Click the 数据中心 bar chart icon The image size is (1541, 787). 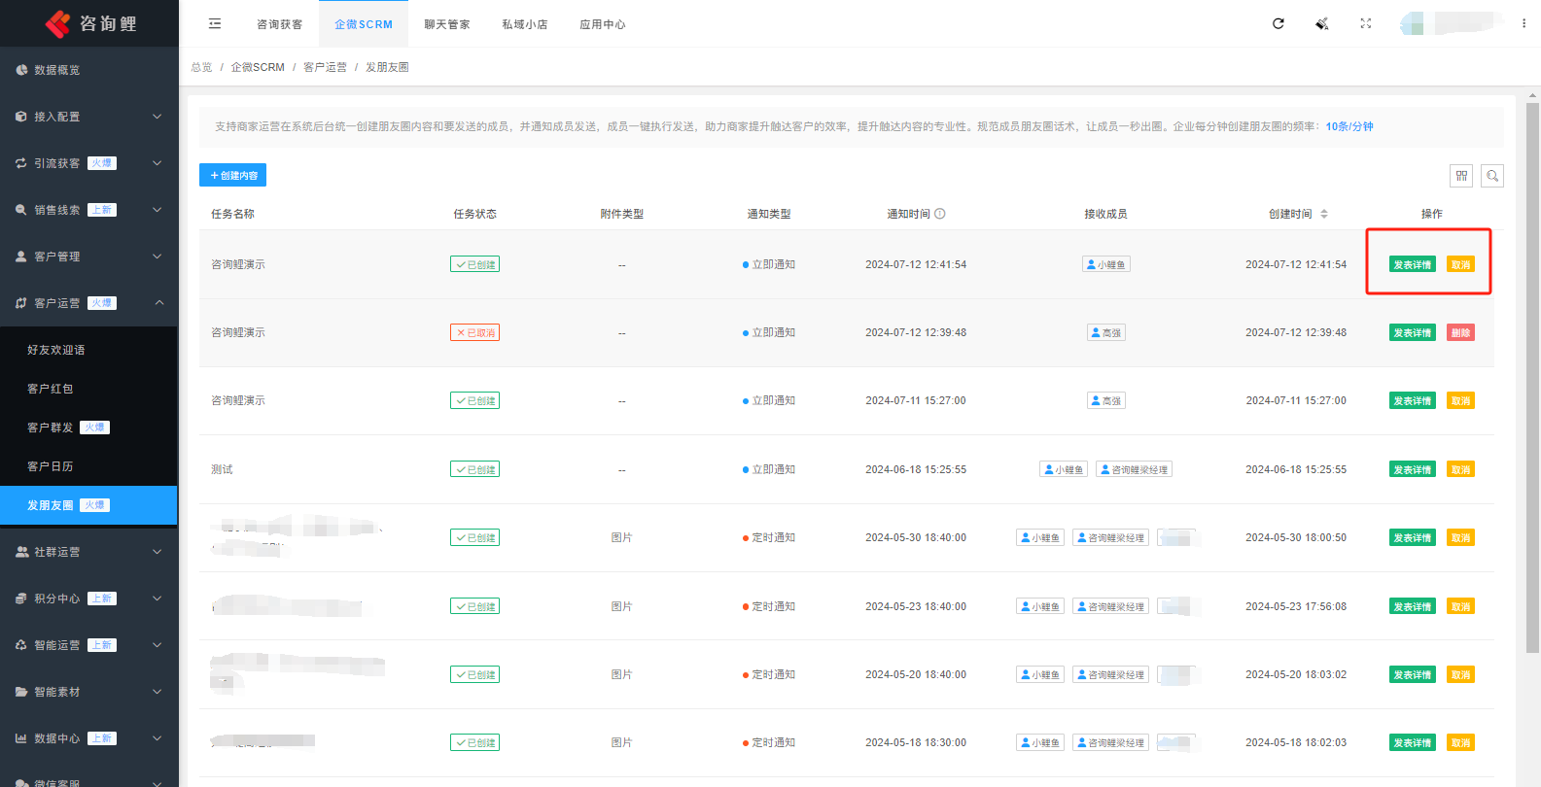(21, 738)
